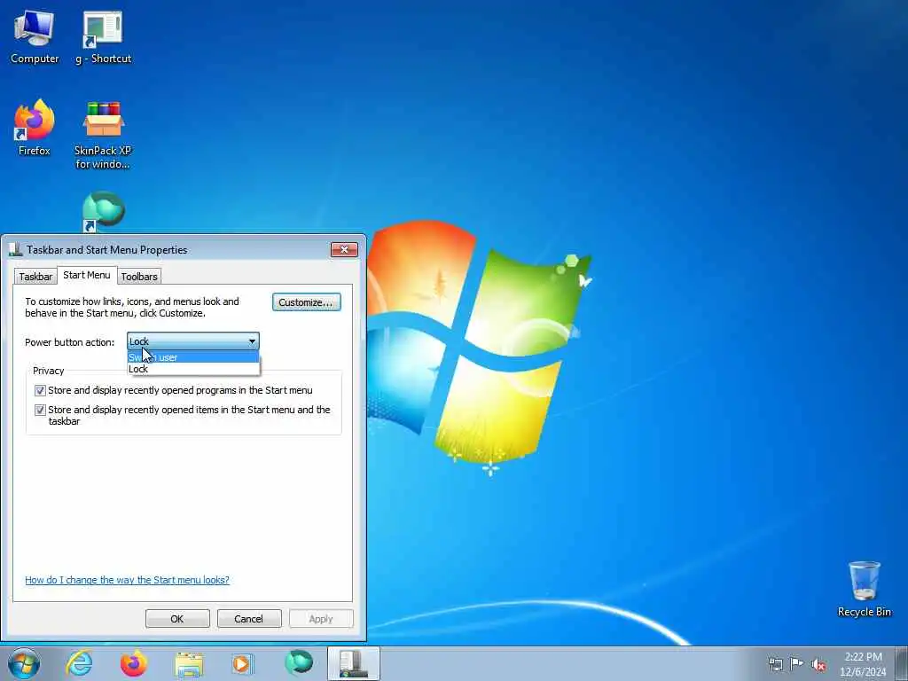This screenshot has width=908, height=681.
Task: Select the SkinPack XP desktop icon
Action: (103, 135)
